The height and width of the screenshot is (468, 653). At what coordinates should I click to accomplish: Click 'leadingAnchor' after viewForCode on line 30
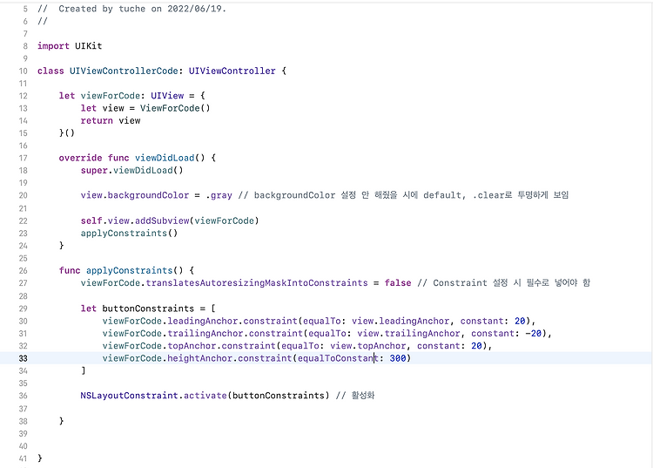[202, 322]
